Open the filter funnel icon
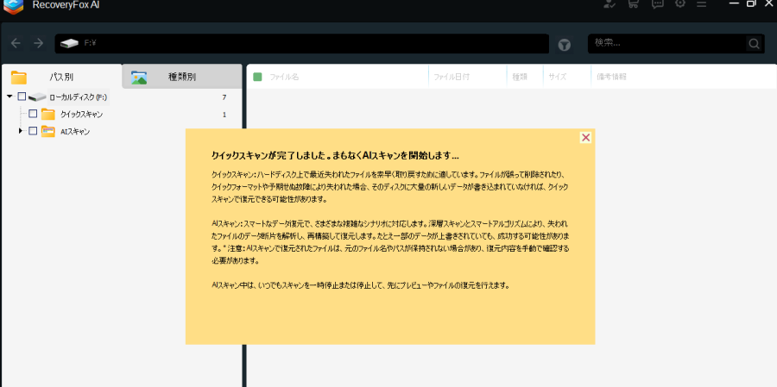This screenshot has height=387, width=777. [x=564, y=45]
